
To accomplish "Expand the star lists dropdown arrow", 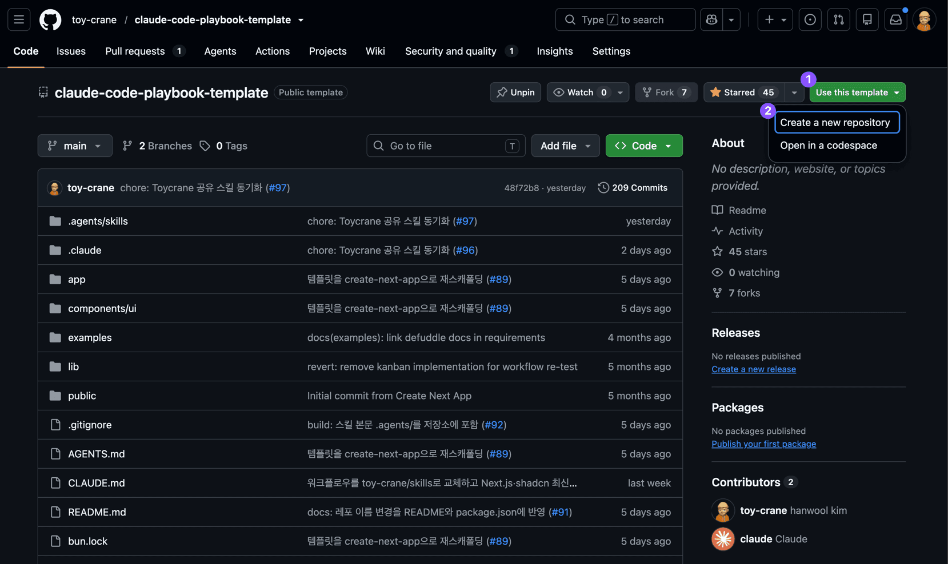I will point(794,92).
